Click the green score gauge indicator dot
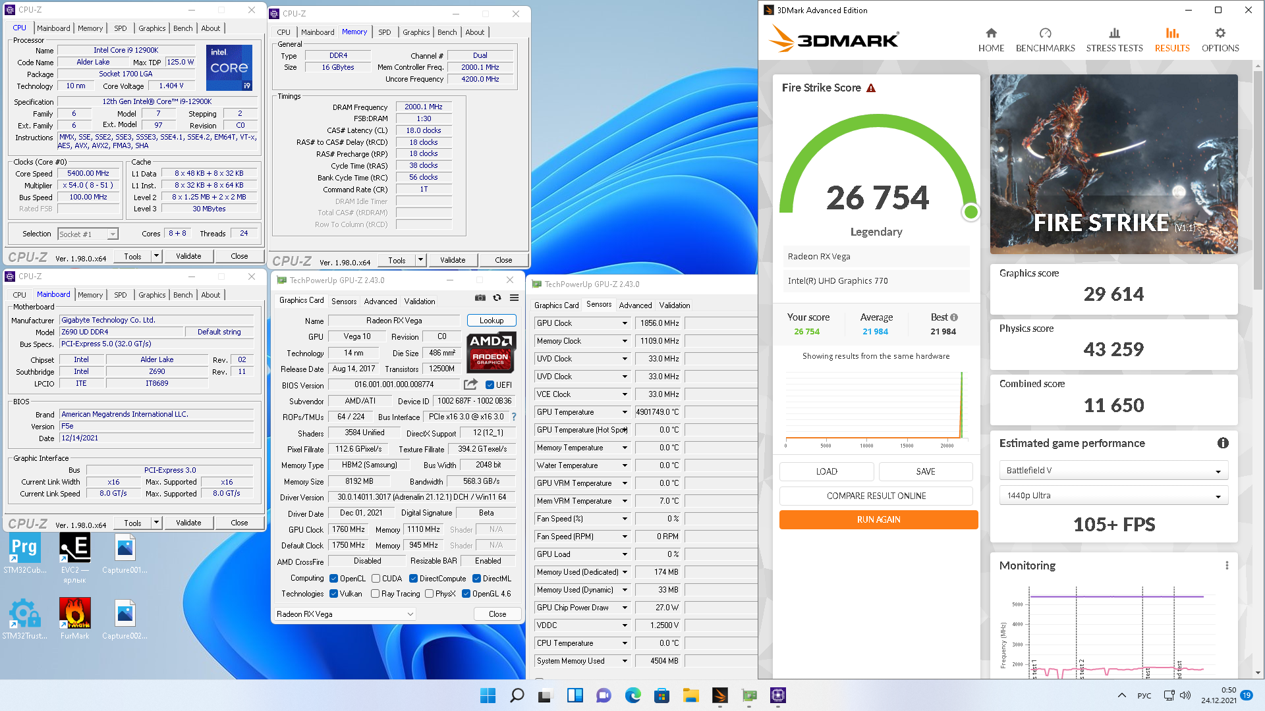1265x711 pixels. (970, 212)
